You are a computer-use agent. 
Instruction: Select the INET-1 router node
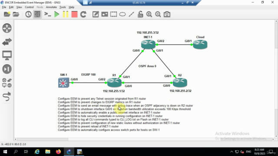[148, 44]
